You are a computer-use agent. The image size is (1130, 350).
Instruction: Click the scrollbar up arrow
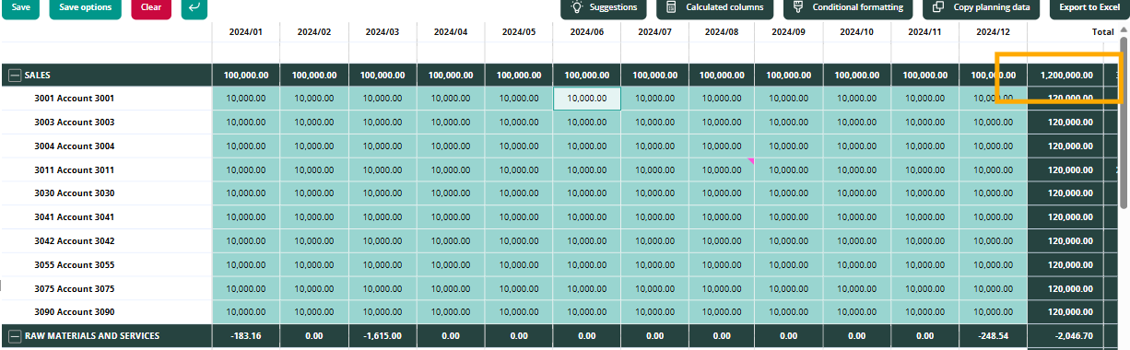coord(1124,29)
